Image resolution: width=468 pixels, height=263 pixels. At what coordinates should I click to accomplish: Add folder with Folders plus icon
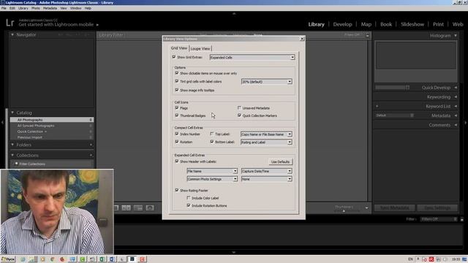pyautogui.click(x=91, y=145)
